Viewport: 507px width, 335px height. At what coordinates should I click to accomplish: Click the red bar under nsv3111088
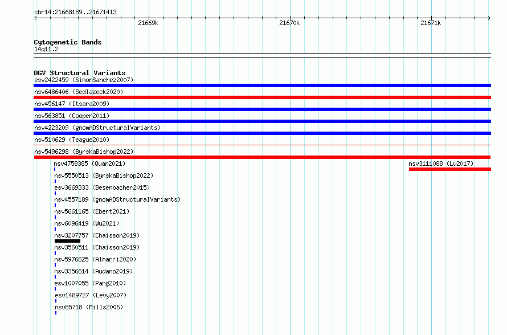[x=450, y=169]
